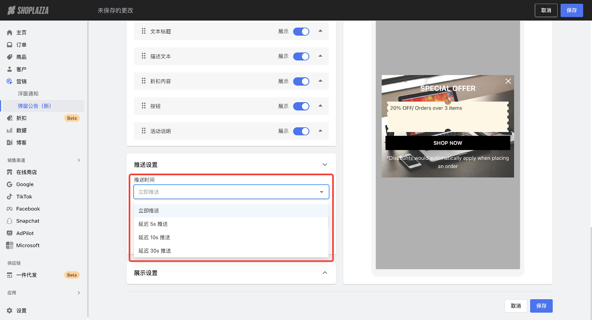Click bottom 取消 button
The width and height of the screenshot is (592, 320).
516,306
